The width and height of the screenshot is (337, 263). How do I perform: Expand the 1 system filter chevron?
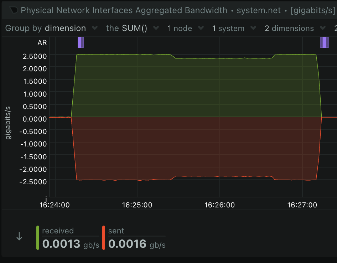pos(253,28)
